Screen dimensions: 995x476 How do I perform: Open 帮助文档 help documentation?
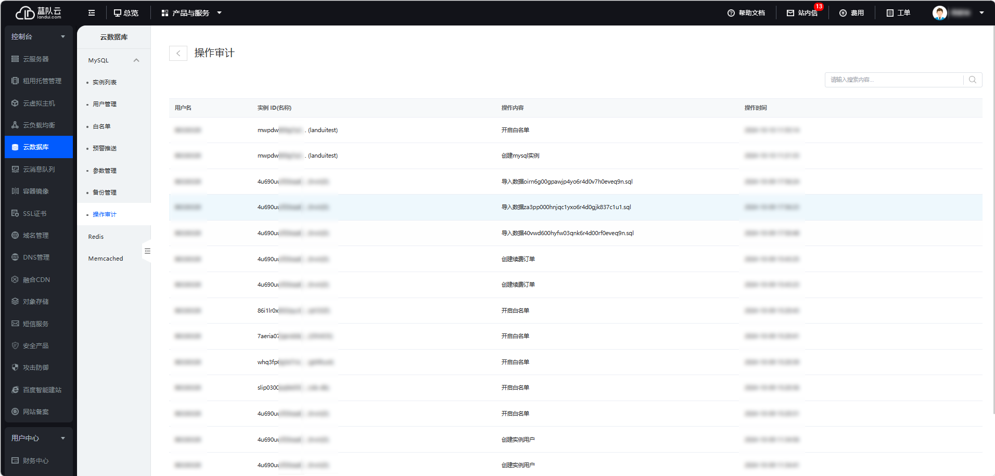(x=746, y=13)
